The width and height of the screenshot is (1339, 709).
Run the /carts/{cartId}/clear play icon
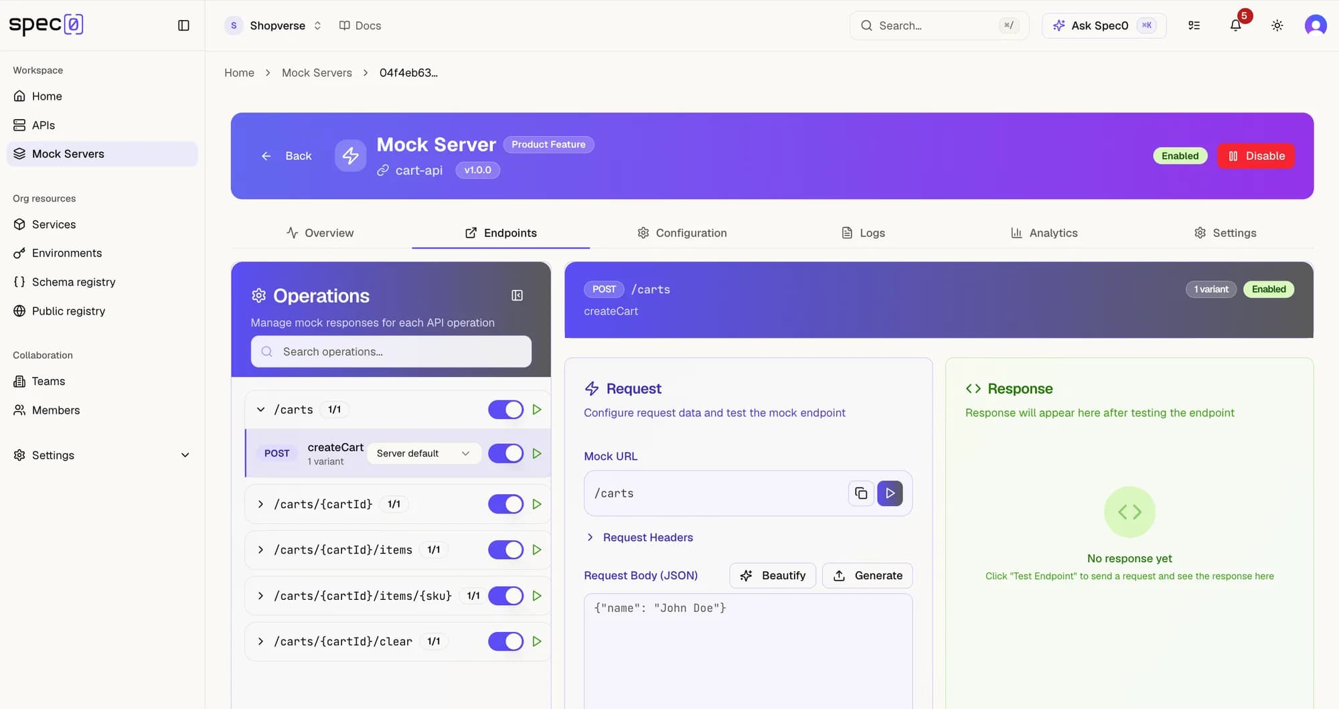click(537, 641)
